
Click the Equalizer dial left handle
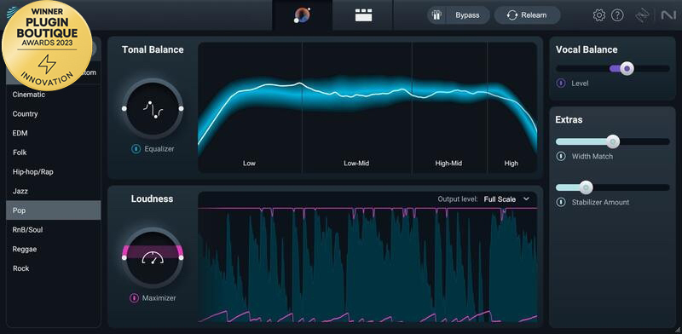124,108
